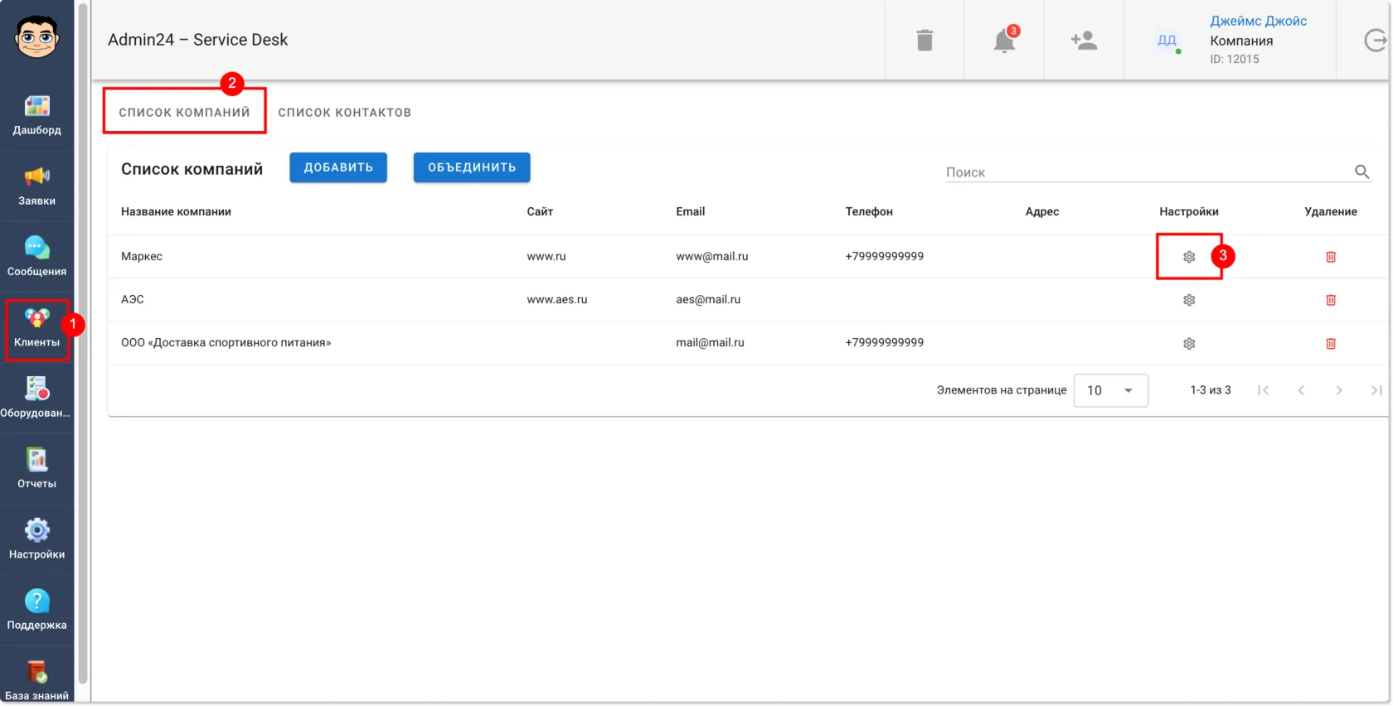
Task: Open Сообщения sidebar icon
Action: click(x=36, y=256)
